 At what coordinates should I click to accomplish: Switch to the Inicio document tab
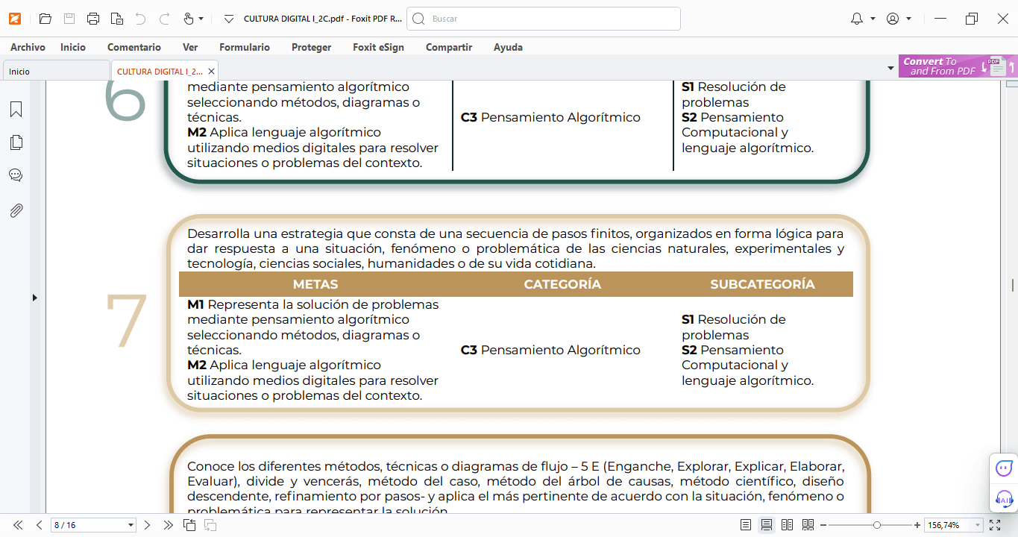coord(57,71)
